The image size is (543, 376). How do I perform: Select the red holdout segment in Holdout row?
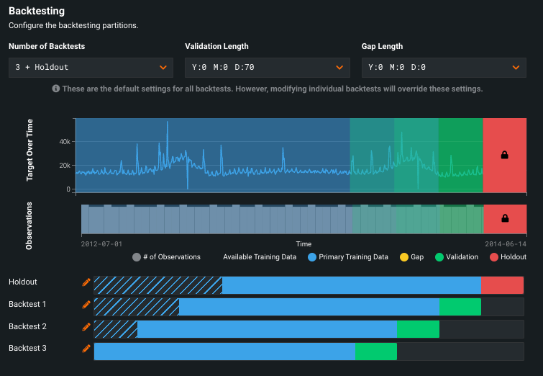click(502, 285)
